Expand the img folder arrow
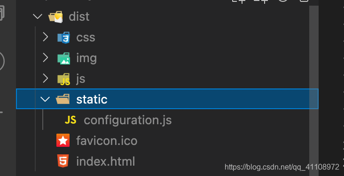The width and height of the screenshot is (344, 176). click(x=46, y=57)
